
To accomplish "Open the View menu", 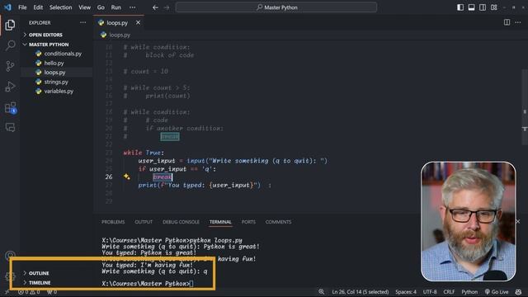I will click(84, 7).
